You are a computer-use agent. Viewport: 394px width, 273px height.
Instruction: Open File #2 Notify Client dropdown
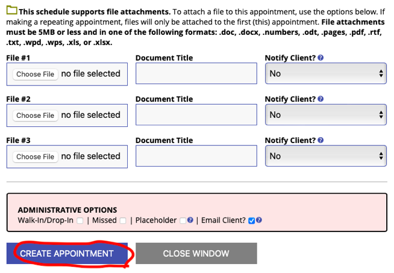[x=326, y=115]
